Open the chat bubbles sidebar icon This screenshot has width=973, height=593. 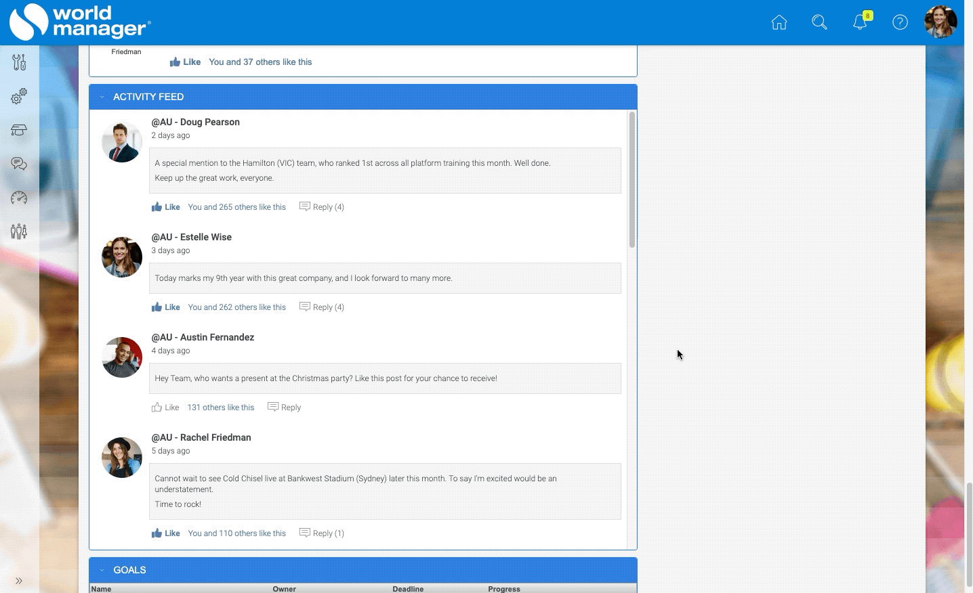coord(19,164)
